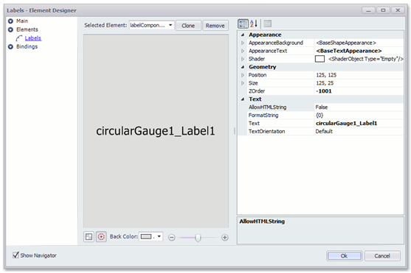411x273 pixels.
Task: Expand the Size property
Action: tap(243, 83)
